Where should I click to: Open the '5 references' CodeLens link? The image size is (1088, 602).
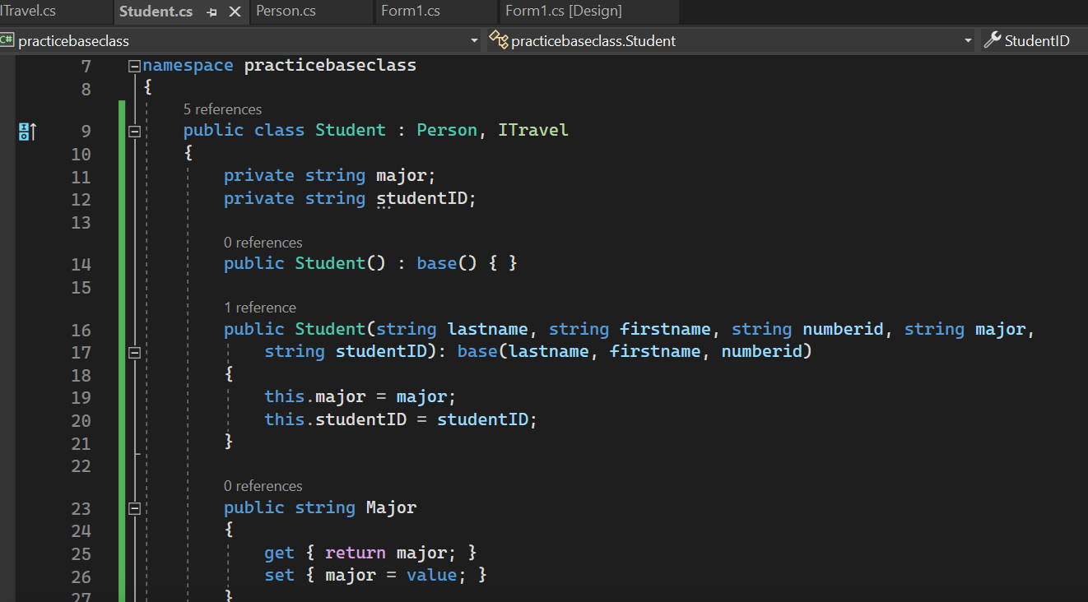(x=222, y=109)
